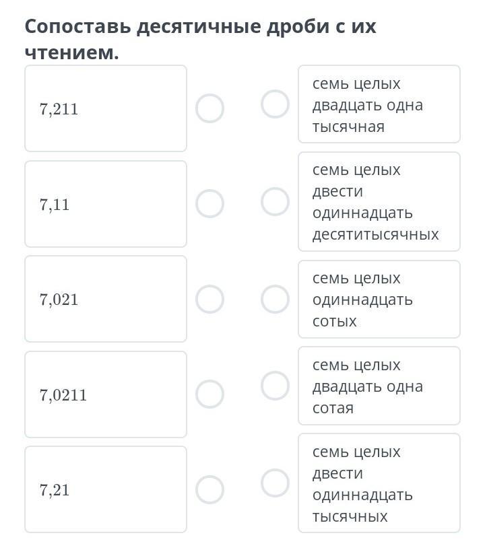Click the 7,0211 decimal card
This screenshot has height=556, width=485.
tap(106, 394)
